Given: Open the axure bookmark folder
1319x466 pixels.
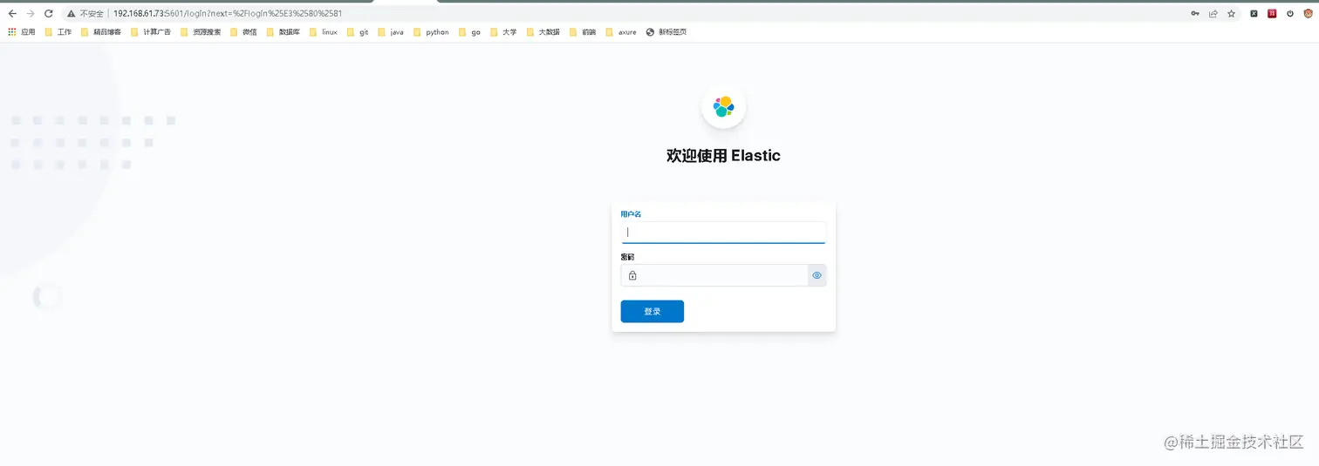Looking at the screenshot, I should (621, 32).
